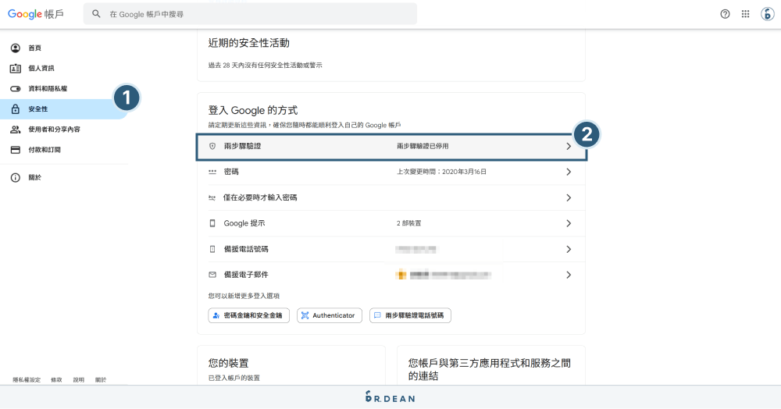Click the 個人資訊 ID card icon

16,68
